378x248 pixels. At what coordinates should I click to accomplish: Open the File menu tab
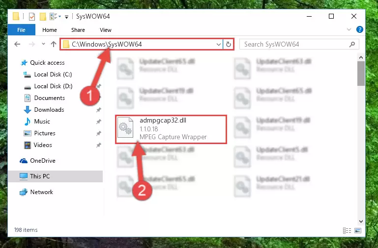point(22,30)
